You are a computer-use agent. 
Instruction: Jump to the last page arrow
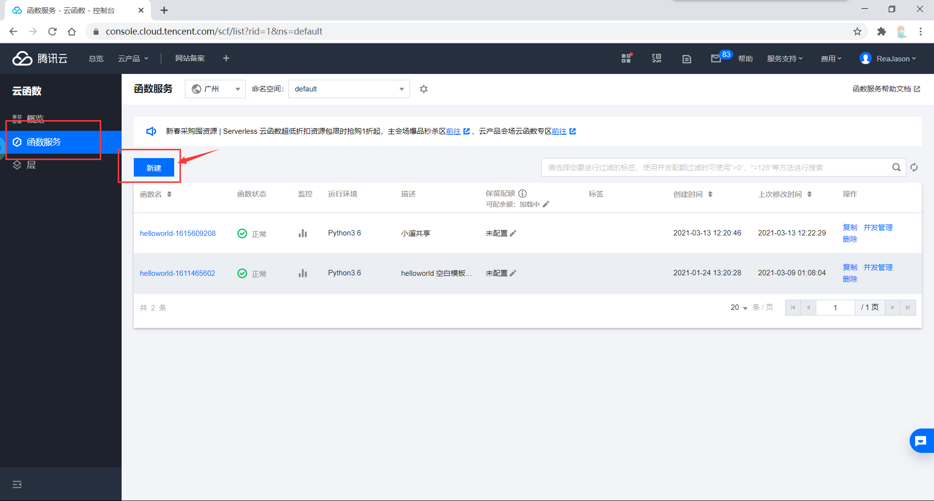point(908,307)
